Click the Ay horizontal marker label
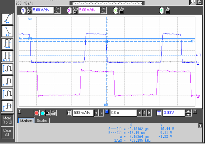 (21, 38)
